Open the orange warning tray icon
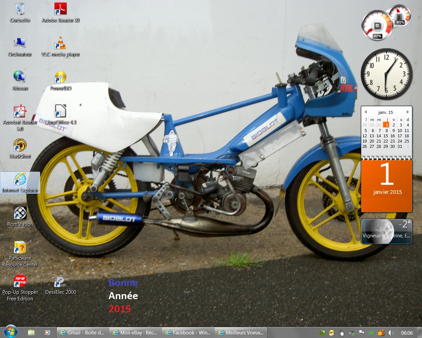Screen dimensions: 422x338 381,333
